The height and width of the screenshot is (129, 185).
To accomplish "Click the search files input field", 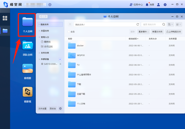I will point(151,25).
